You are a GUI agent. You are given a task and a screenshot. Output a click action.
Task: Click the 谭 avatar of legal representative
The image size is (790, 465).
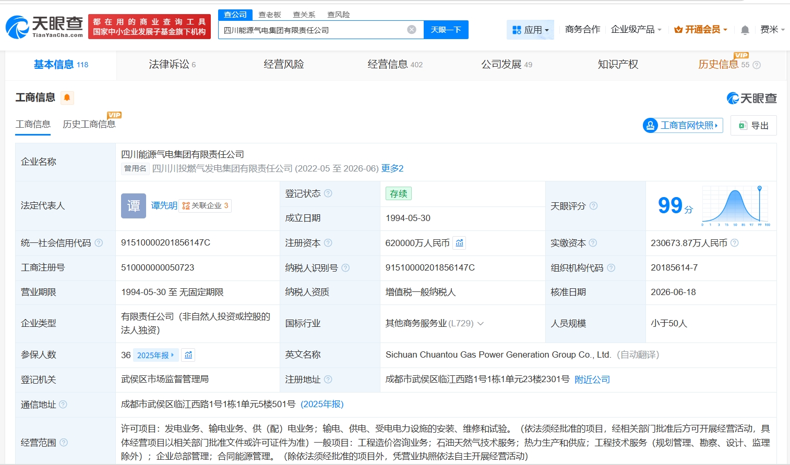(134, 206)
